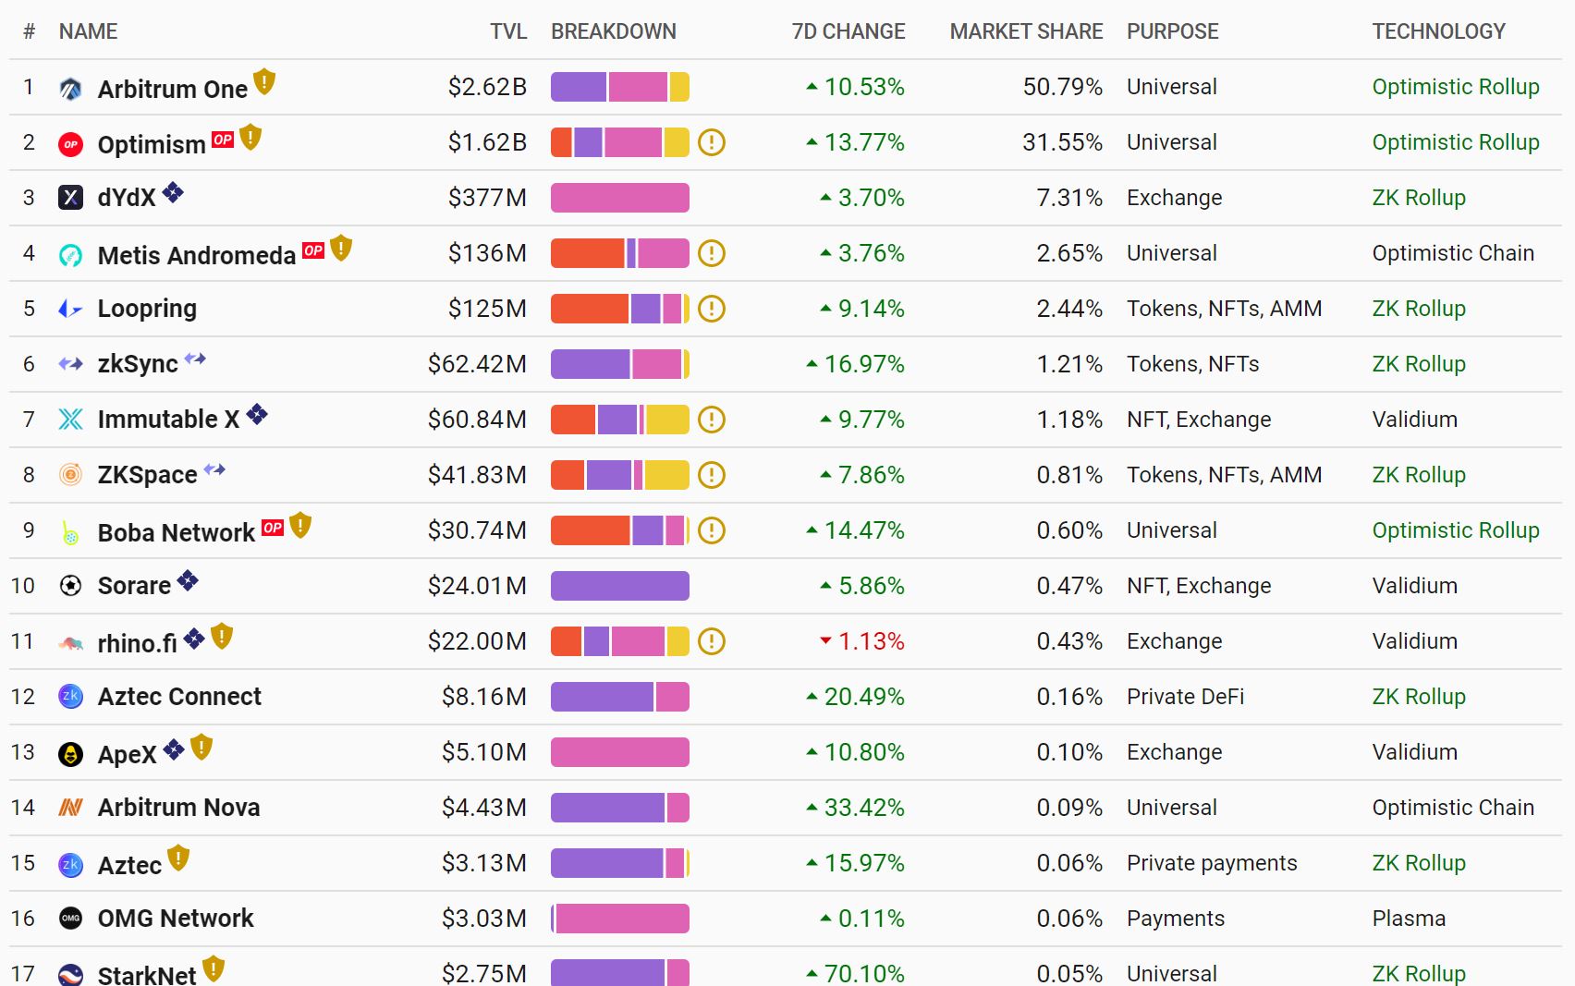Click the pink breakdown bar for dYdX

click(620, 198)
